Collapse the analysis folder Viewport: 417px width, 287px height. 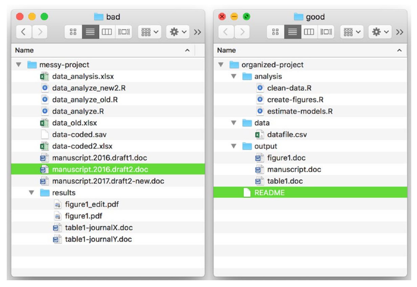coord(234,76)
